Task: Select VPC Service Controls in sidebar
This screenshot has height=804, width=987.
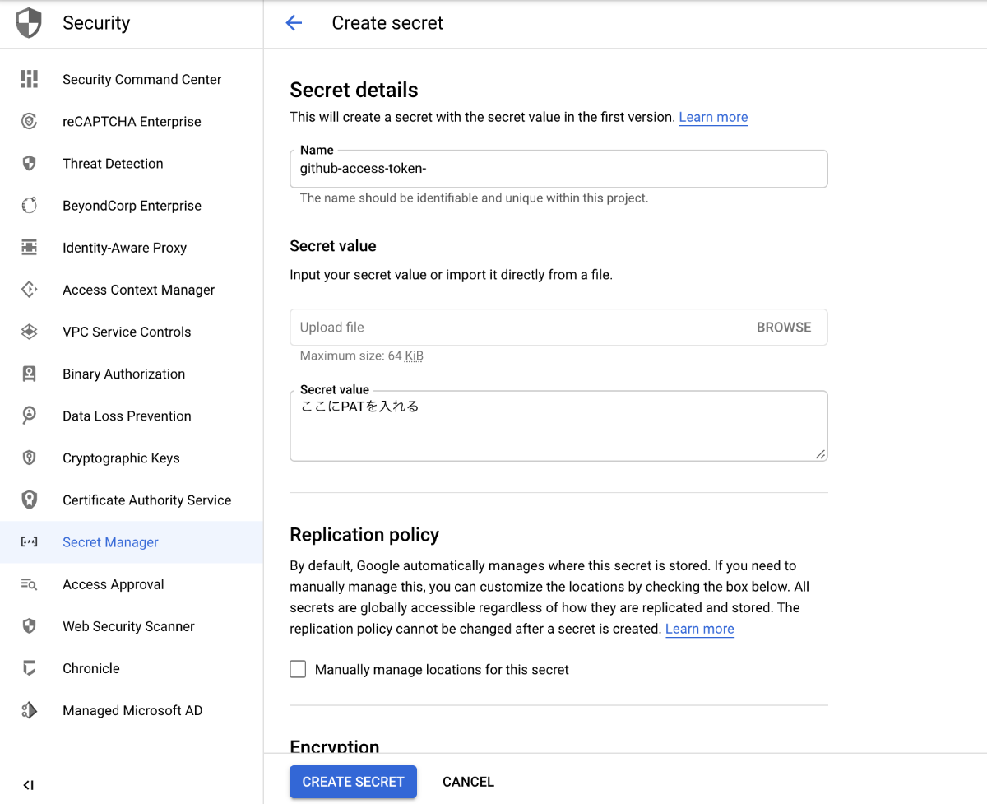Action: coord(132,332)
